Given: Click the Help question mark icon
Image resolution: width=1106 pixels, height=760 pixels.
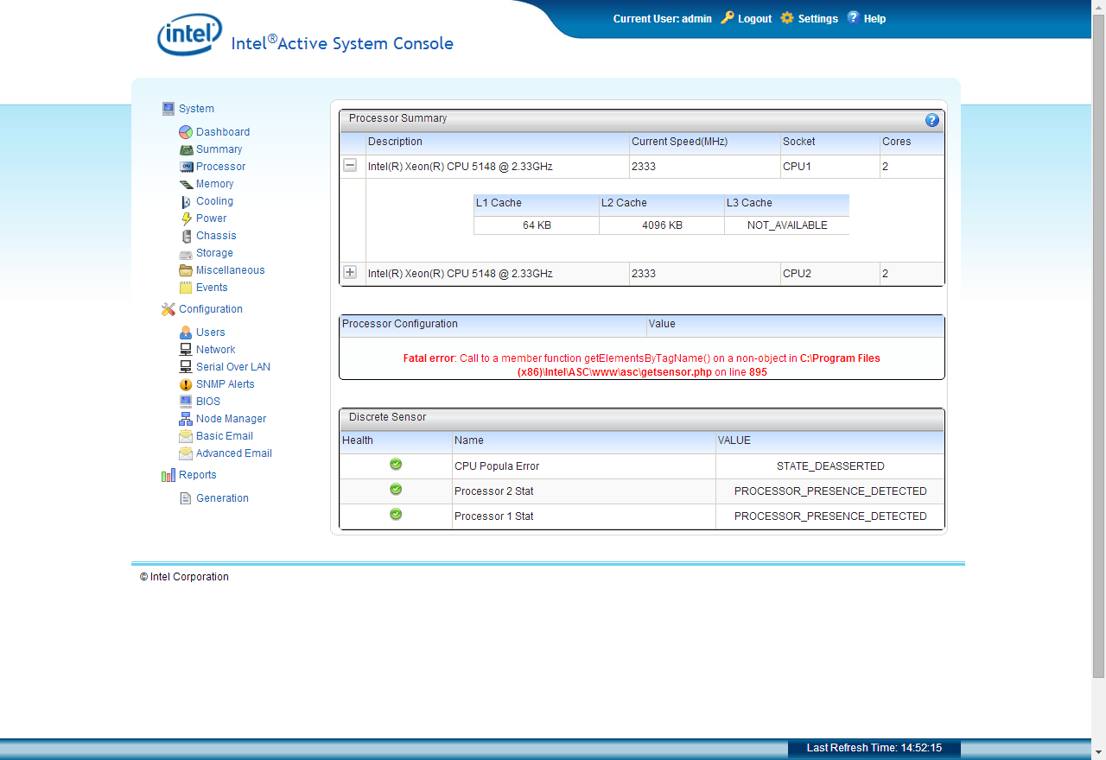Looking at the screenshot, I should 853,17.
